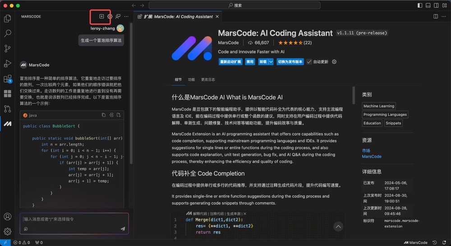Click the history icon in status bar

[435, 242]
